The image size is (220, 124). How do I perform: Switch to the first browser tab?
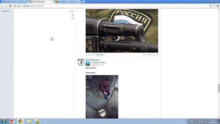[14, 2]
